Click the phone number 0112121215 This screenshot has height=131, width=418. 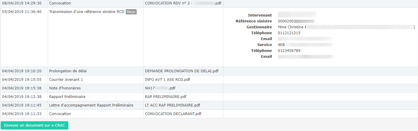[289, 33]
